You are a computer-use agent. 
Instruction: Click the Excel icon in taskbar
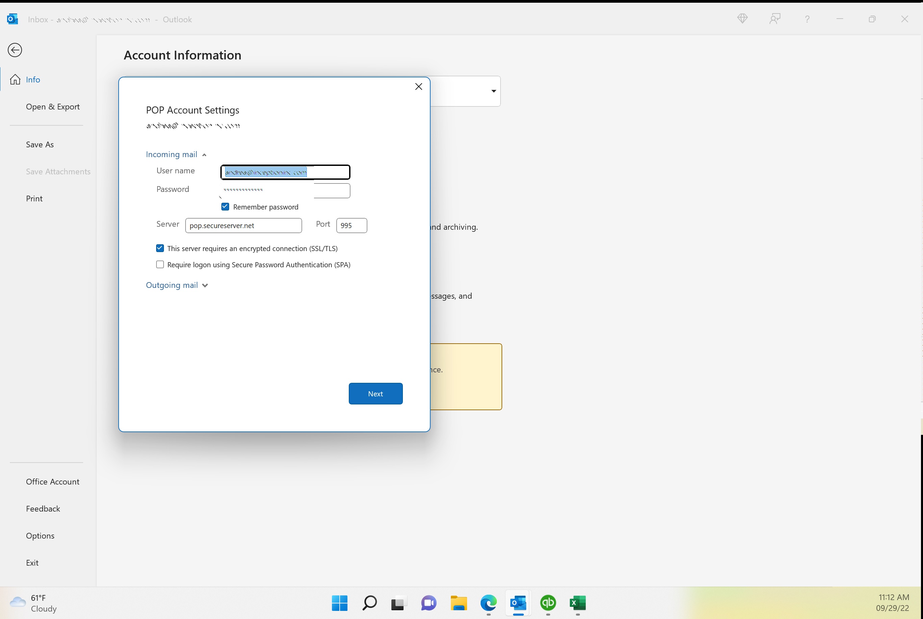pyautogui.click(x=578, y=602)
